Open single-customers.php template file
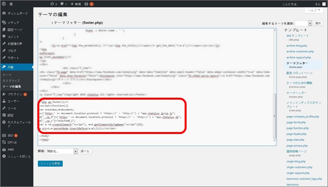The image size is (328, 187). tap(300, 167)
